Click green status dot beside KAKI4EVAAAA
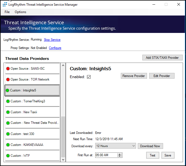186x166 pixels. pos(8,145)
